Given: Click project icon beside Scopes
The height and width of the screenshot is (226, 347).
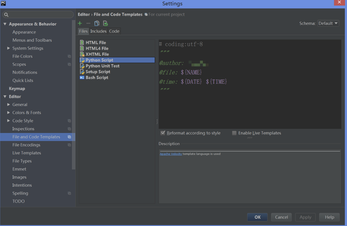Looking at the screenshot, I should coord(69,64).
